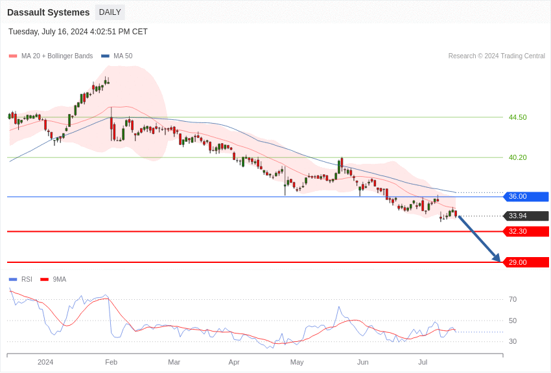Select the red 29.00 target price tag
551x373 pixels.
(526, 262)
